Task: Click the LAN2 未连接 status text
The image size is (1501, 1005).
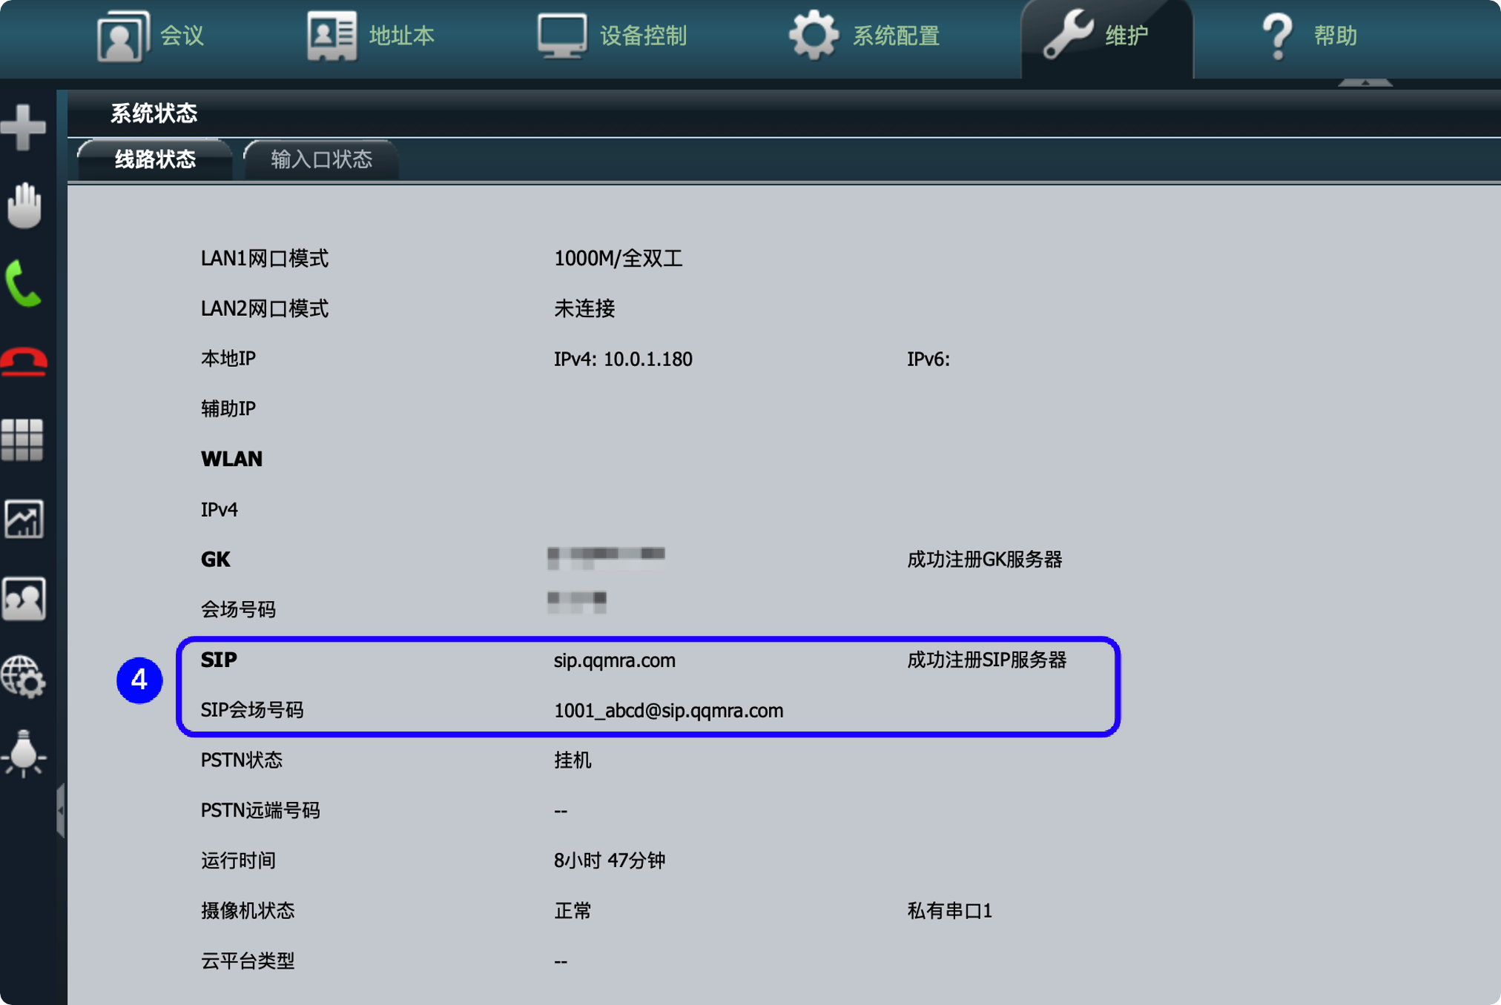Action: pyautogui.click(x=584, y=308)
